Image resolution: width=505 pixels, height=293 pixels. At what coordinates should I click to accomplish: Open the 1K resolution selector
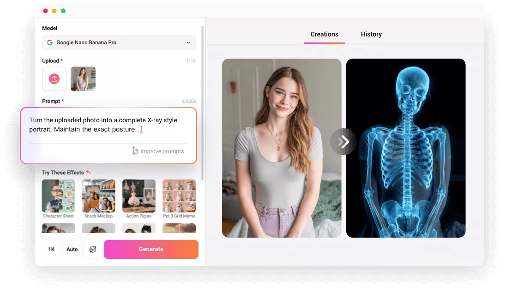(51, 249)
